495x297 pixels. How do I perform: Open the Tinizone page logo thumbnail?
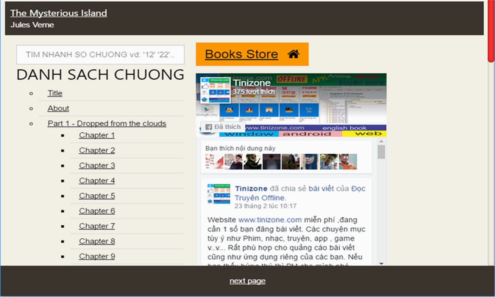coord(215,91)
